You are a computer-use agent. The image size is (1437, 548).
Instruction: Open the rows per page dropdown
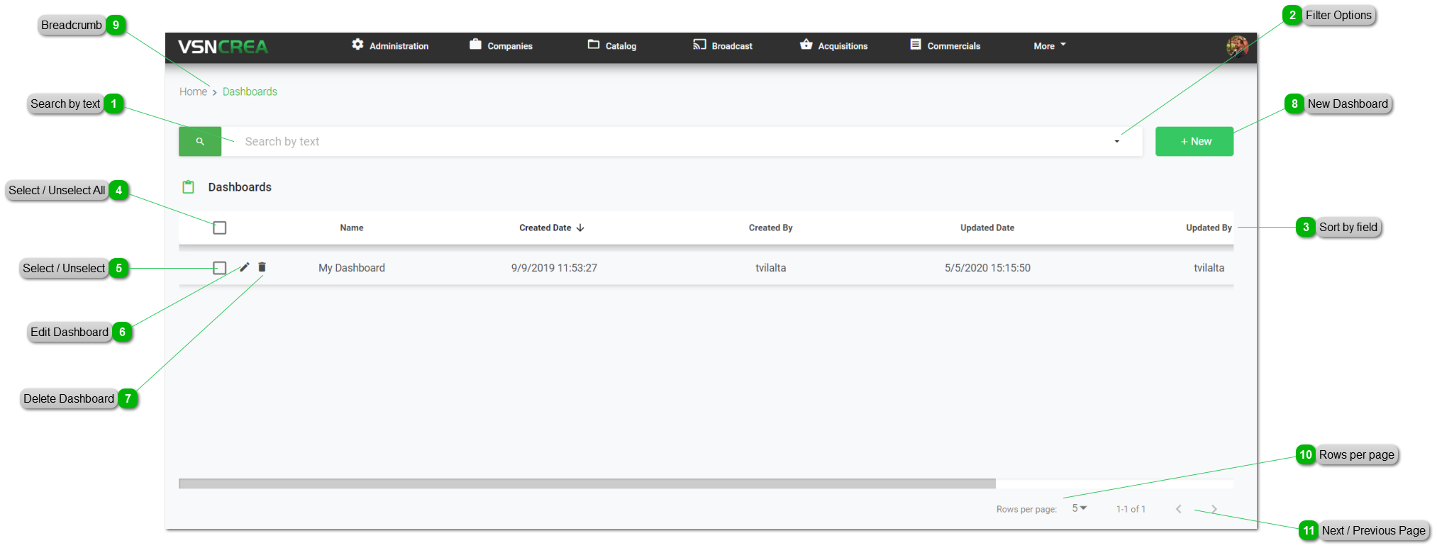1079,508
